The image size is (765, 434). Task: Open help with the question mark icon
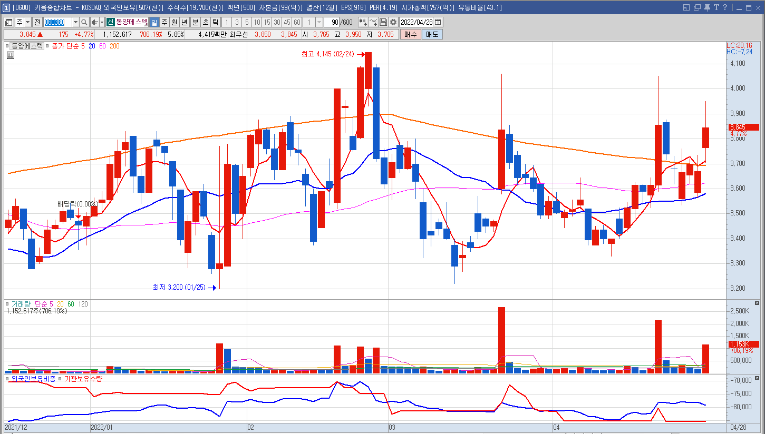(x=724, y=7)
